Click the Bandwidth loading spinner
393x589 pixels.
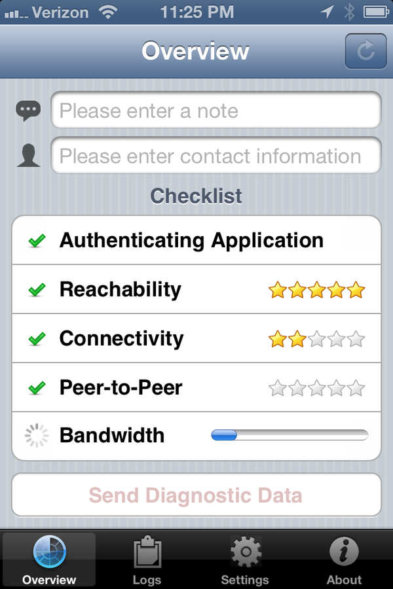tap(37, 436)
